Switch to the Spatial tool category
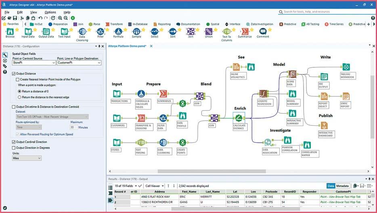 pyautogui.click(x=213, y=24)
